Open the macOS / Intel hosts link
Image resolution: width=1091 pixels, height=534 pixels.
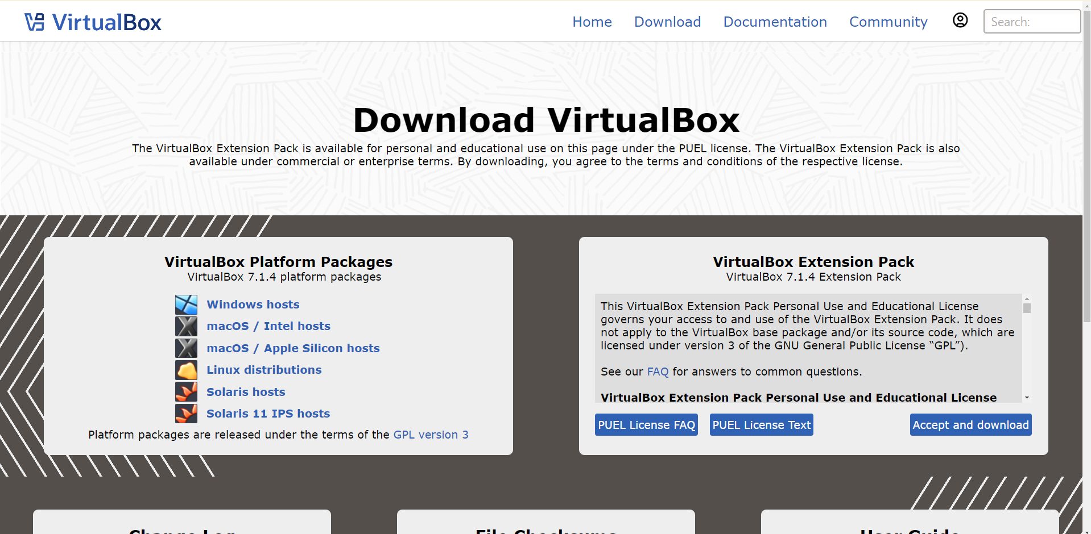click(x=268, y=326)
